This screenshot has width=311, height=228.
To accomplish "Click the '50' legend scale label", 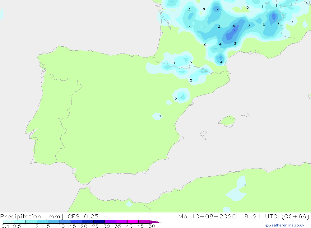I will [x=152, y=226].
